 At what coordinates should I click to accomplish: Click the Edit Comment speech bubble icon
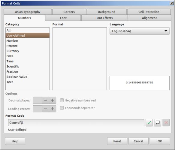[158, 123]
